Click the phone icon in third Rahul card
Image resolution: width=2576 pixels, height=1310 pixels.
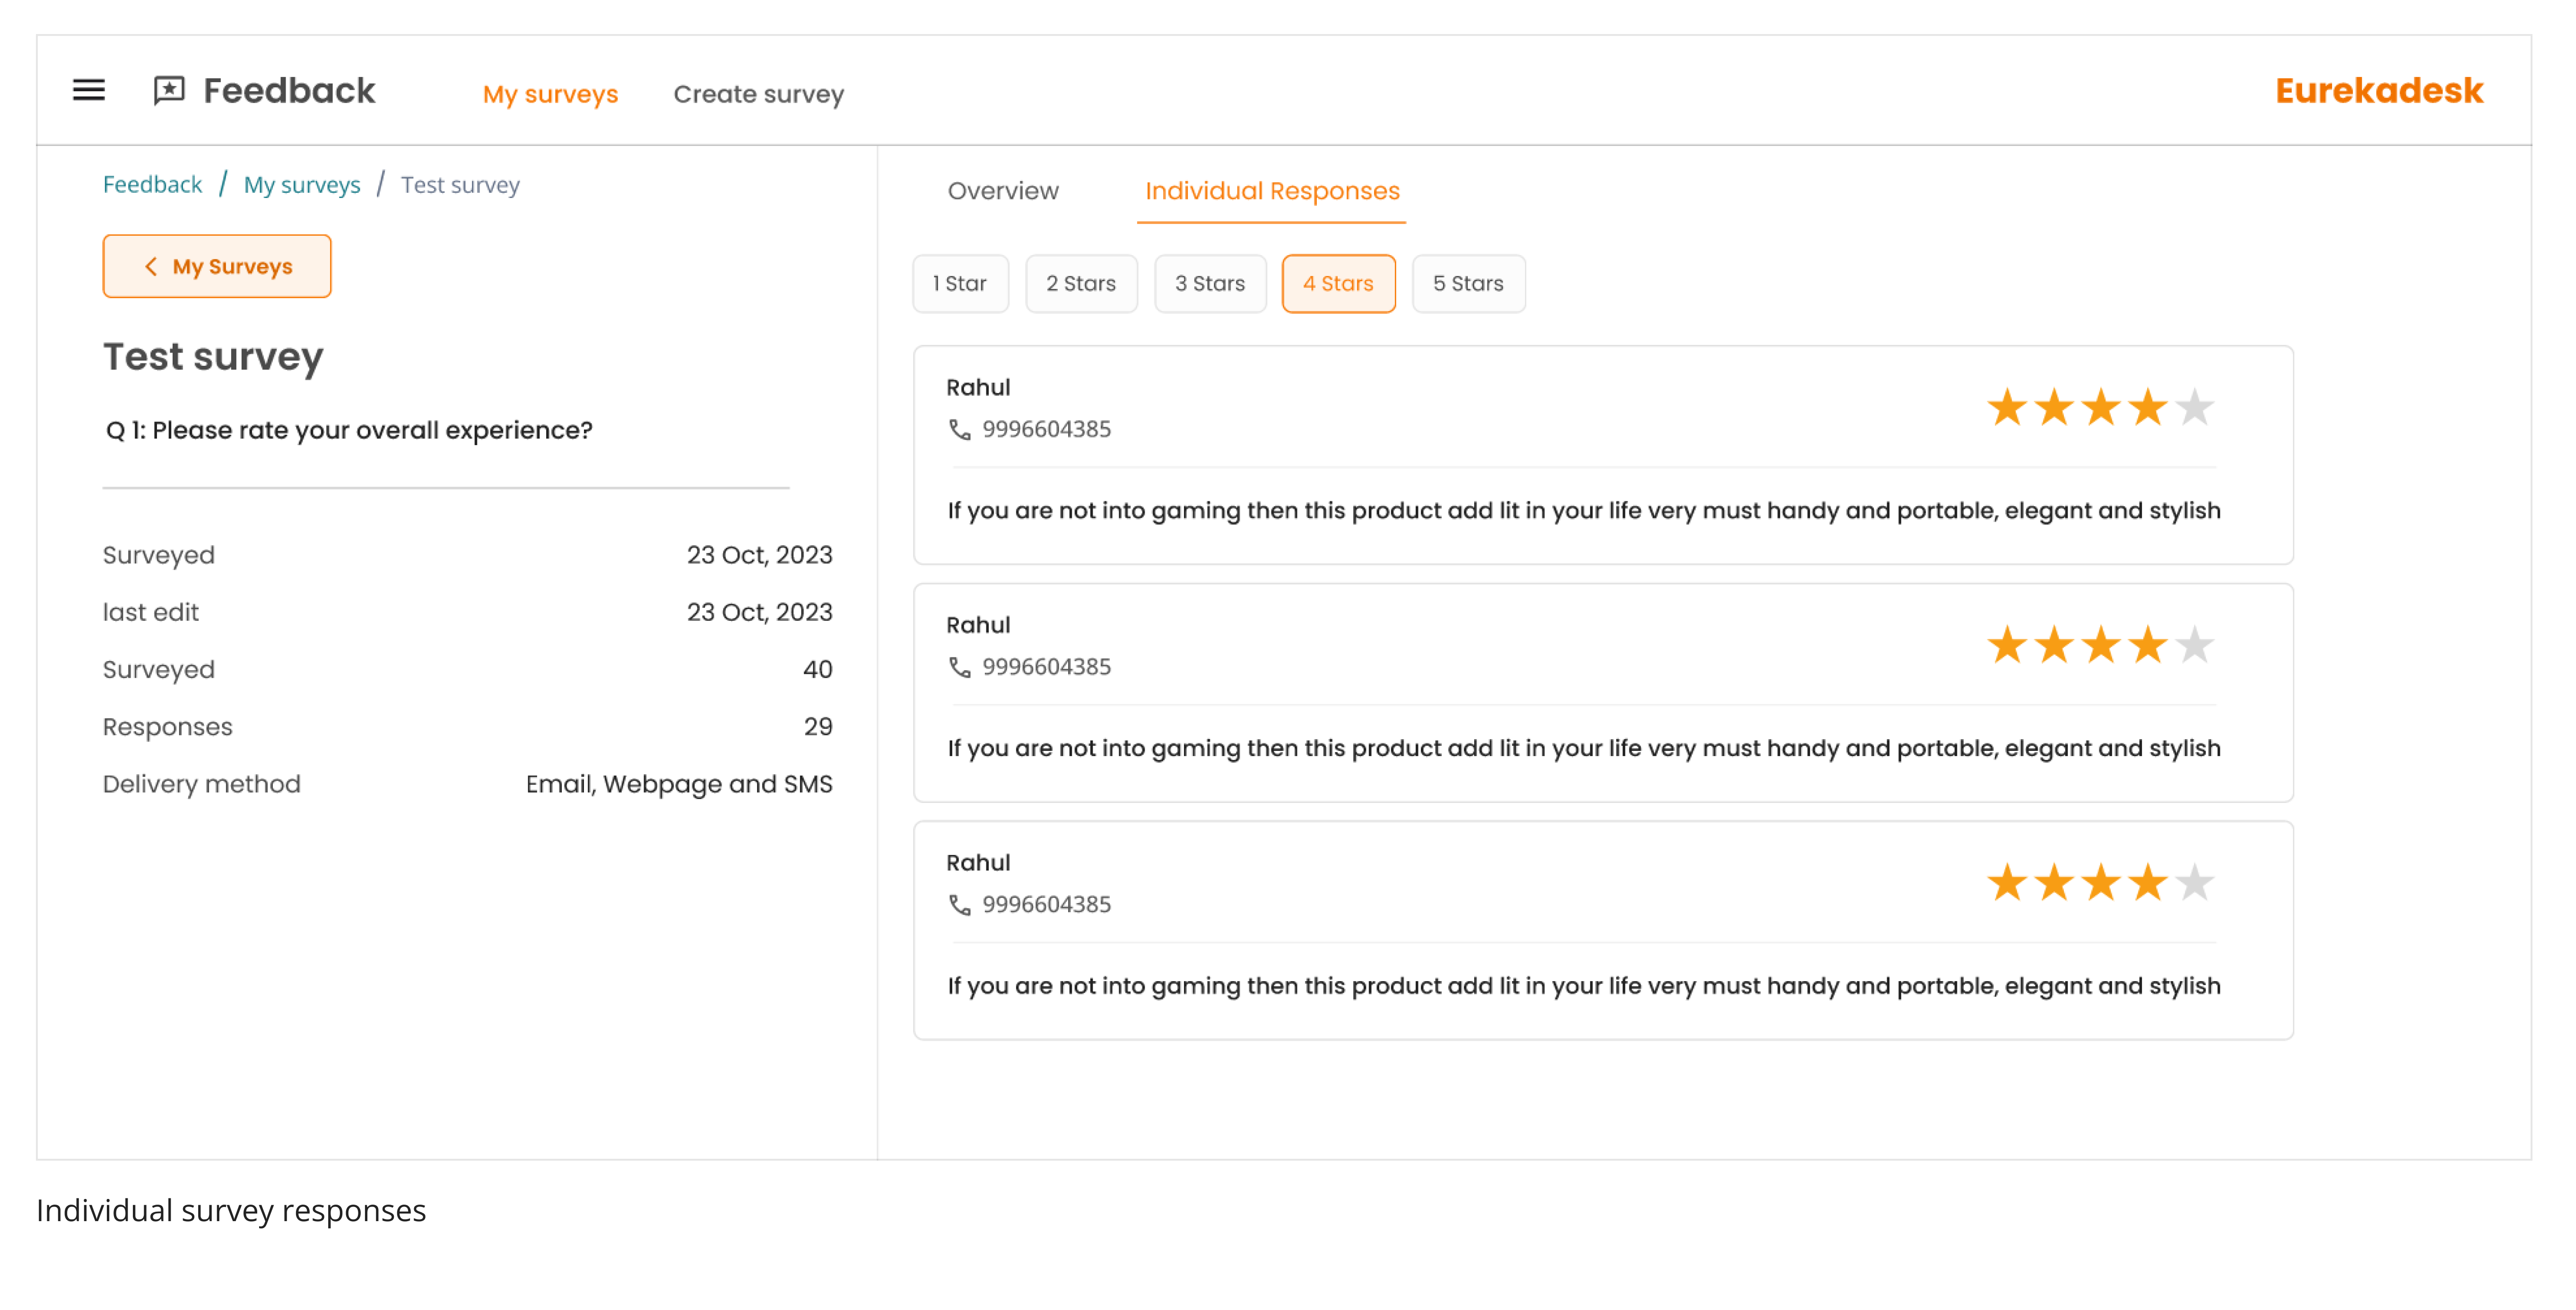click(x=959, y=905)
